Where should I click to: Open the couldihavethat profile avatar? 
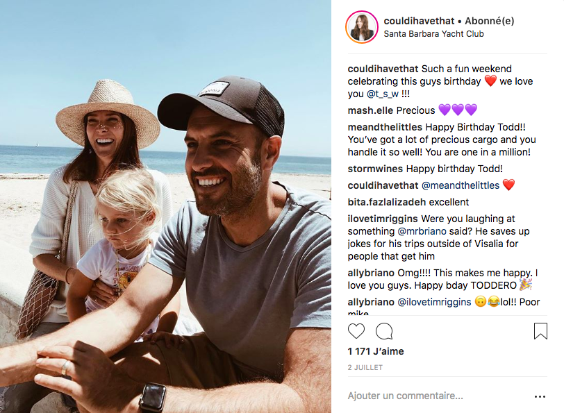coord(361,27)
